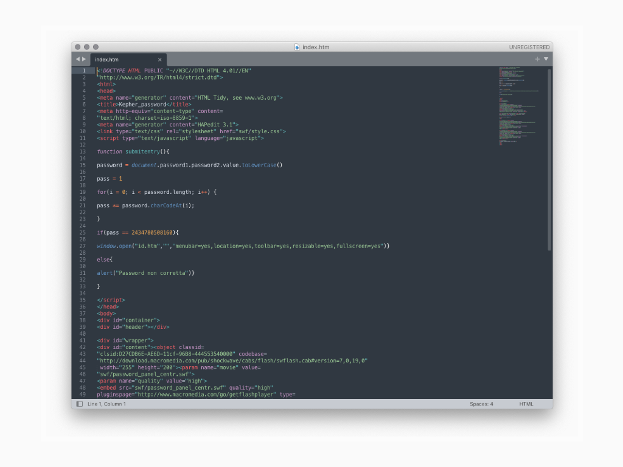
Task: Click the minimap code preview
Action: [518, 106]
